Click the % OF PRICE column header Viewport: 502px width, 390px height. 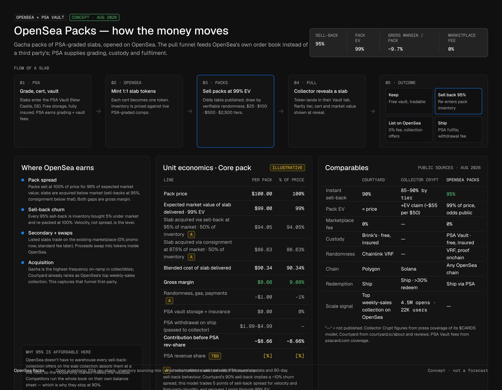[291, 180]
